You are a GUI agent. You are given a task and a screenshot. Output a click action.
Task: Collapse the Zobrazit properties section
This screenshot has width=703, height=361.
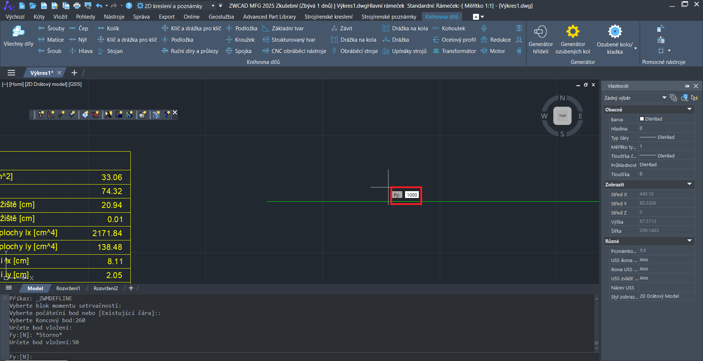coord(689,185)
